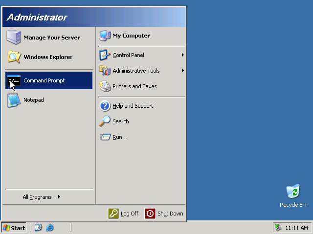The image size is (313, 234).
Task: Click the Log Off button text
Action: [130, 214]
